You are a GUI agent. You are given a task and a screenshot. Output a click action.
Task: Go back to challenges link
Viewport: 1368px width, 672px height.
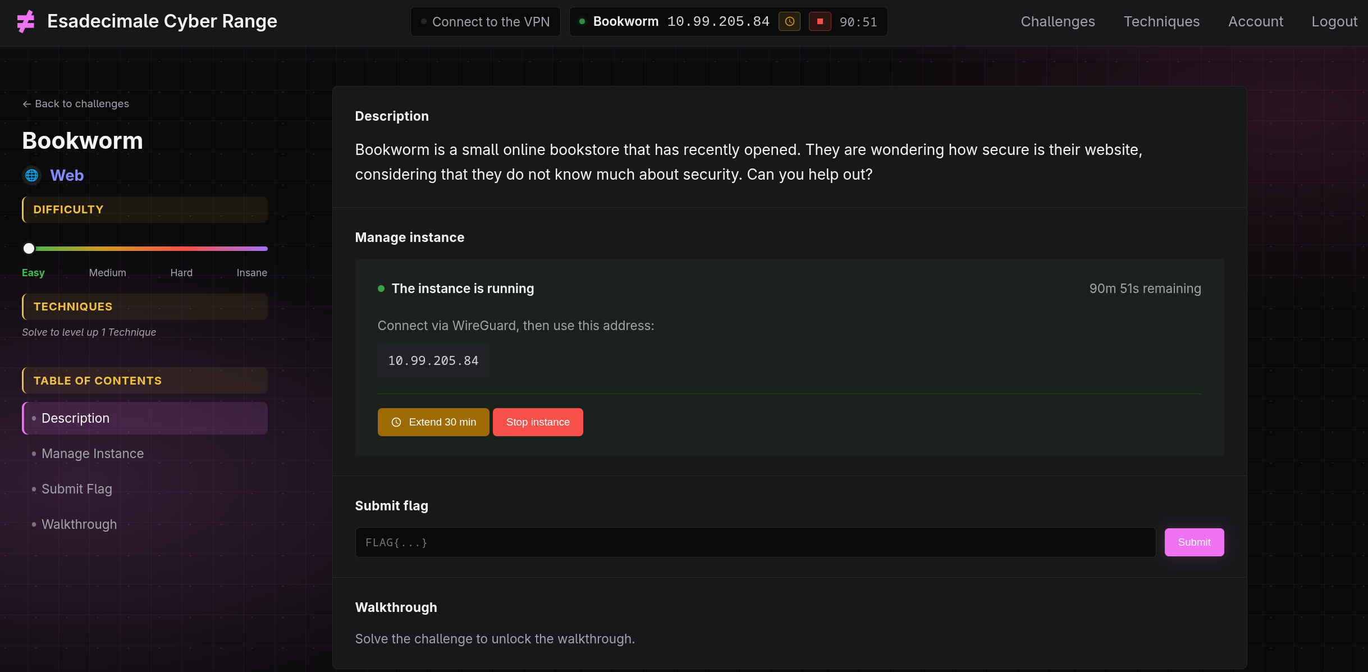(x=76, y=104)
